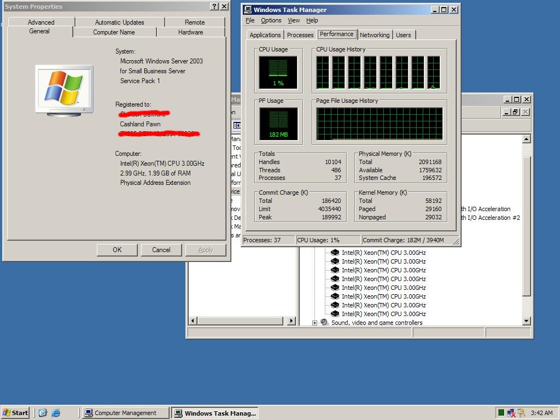560x420 pixels.
Task: Switch to Computer Management from the taskbar
Action: coord(125,413)
